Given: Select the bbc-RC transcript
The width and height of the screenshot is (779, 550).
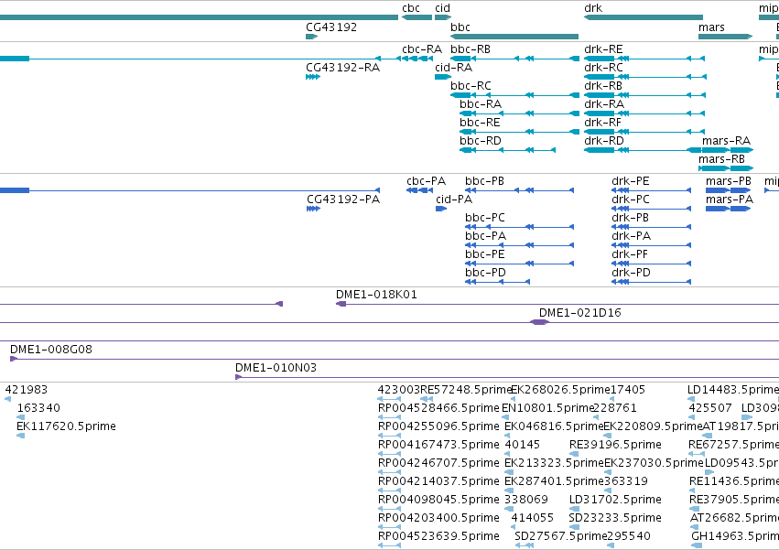Looking at the screenshot, I should point(514,95).
